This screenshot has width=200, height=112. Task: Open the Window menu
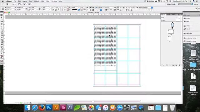[54, 1]
